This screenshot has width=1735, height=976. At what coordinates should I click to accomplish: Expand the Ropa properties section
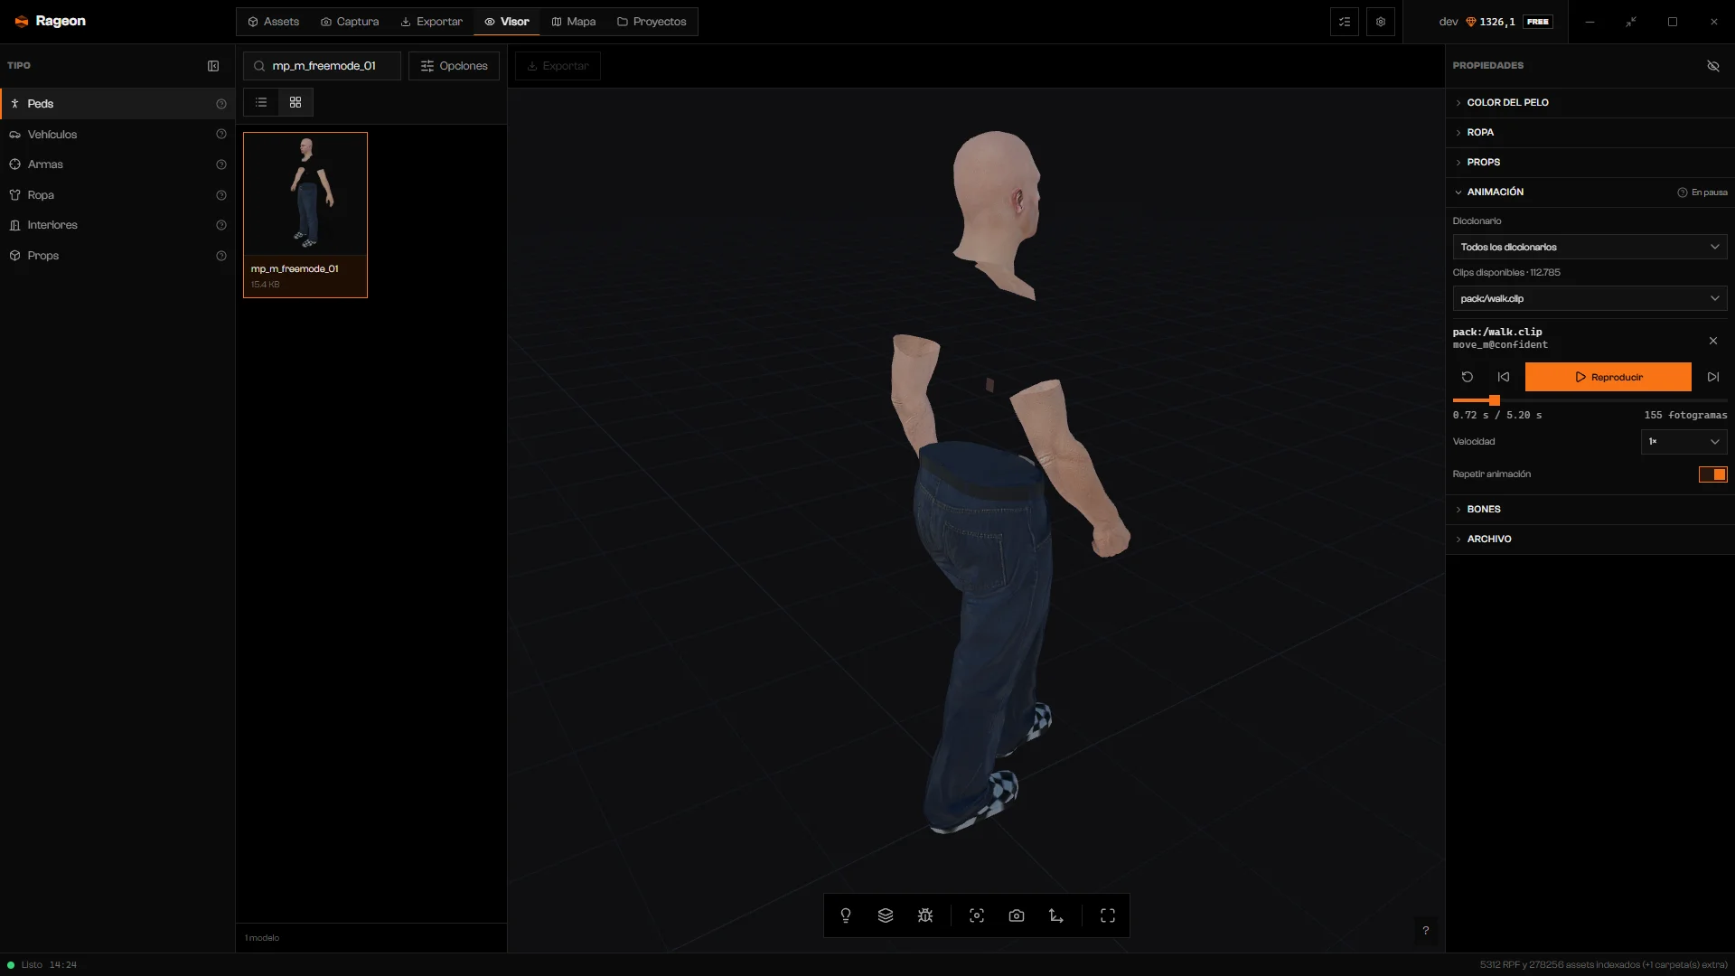(x=1590, y=132)
